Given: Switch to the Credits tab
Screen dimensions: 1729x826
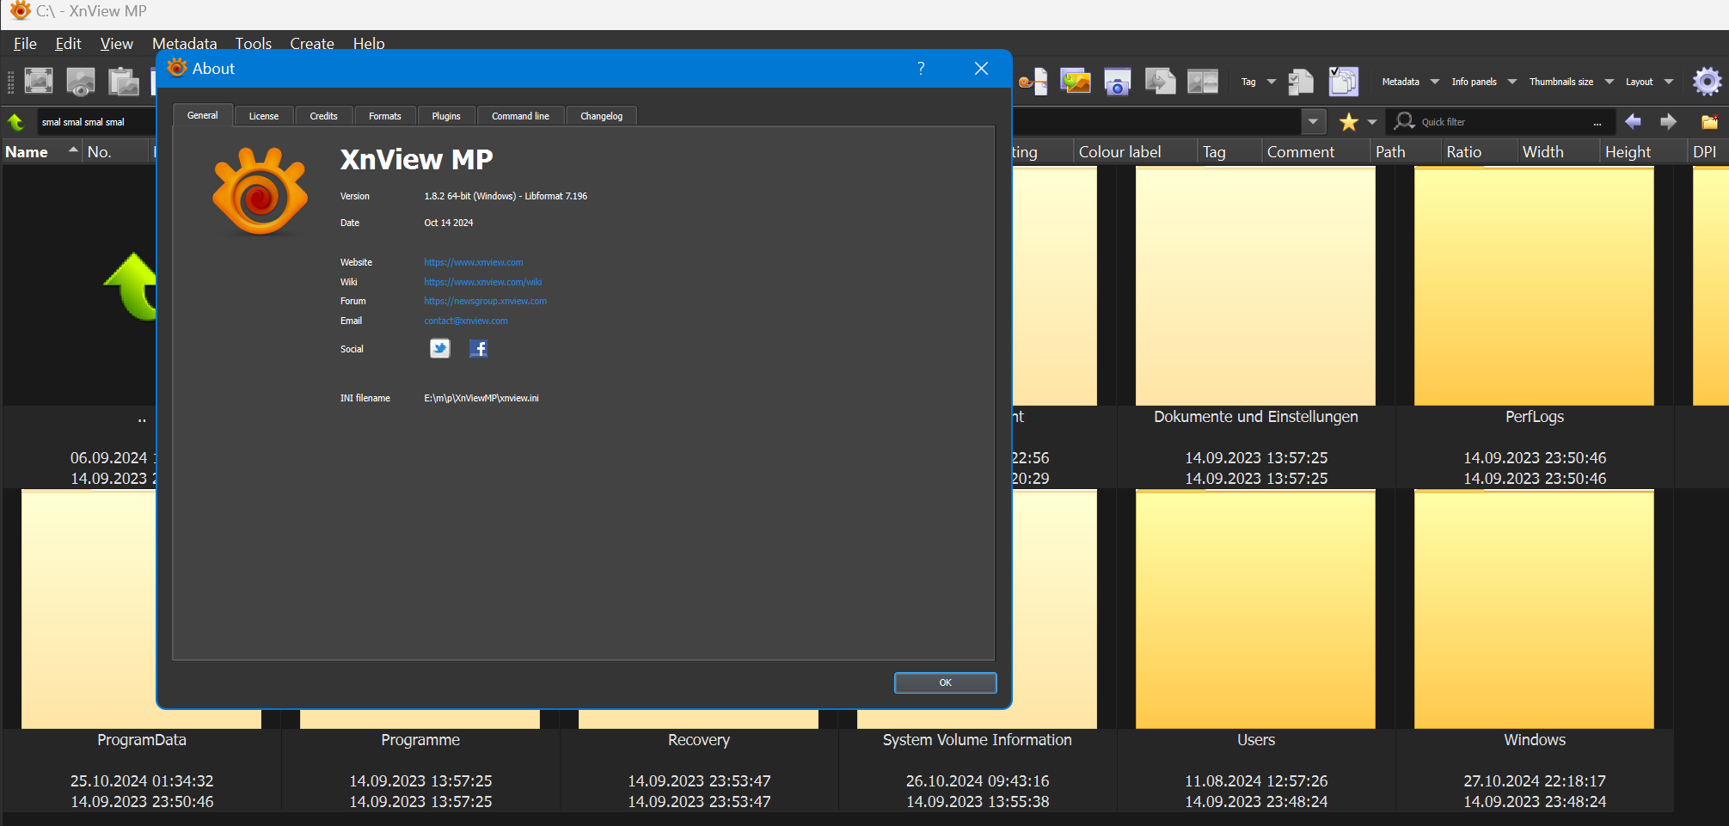Looking at the screenshot, I should click(323, 116).
